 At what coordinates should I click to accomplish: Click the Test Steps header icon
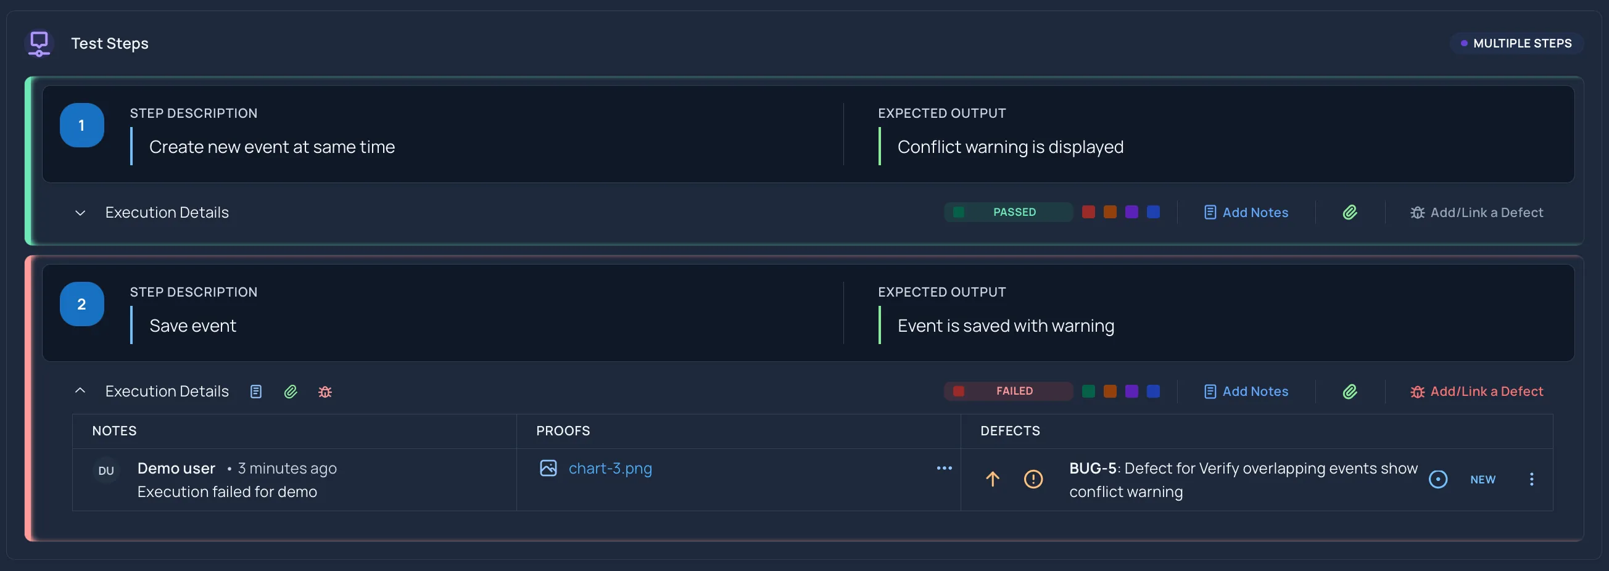click(39, 44)
